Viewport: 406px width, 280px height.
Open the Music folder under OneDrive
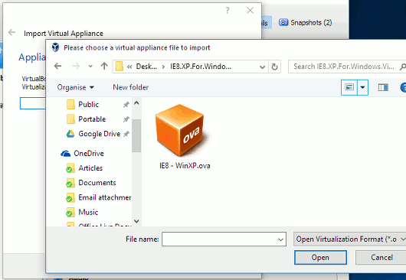(88, 212)
